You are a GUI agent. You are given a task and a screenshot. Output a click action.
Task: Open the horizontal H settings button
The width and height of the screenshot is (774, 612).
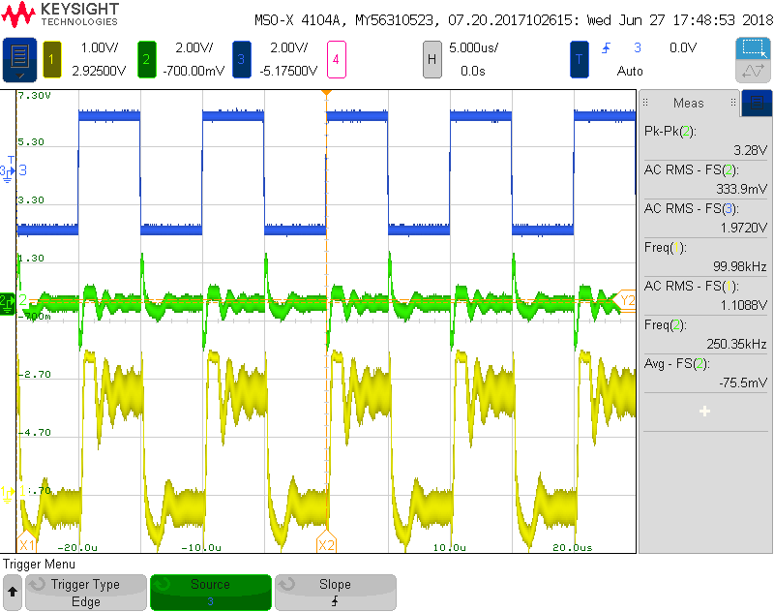[432, 60]
